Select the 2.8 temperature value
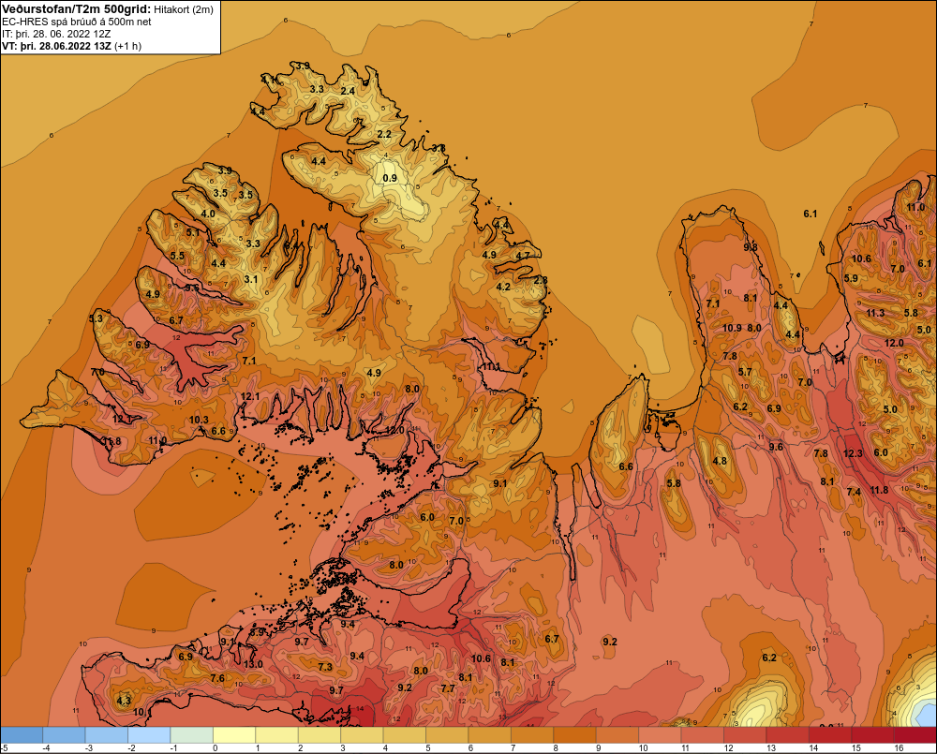Viewport: 937px width, 754px height. [x=541, y=280]
